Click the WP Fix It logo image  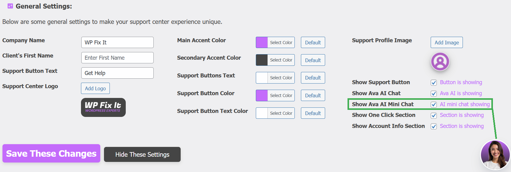pos(103,107)
